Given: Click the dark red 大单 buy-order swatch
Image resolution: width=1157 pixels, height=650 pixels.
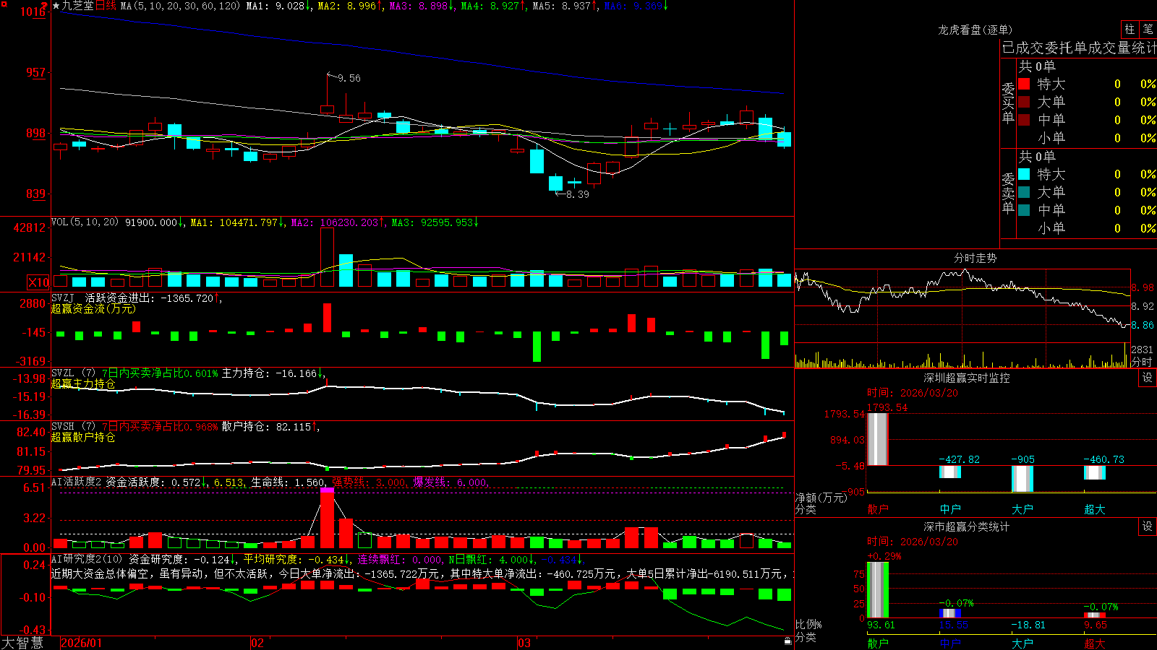Looking at the screenshot, I should [1024, 102].
